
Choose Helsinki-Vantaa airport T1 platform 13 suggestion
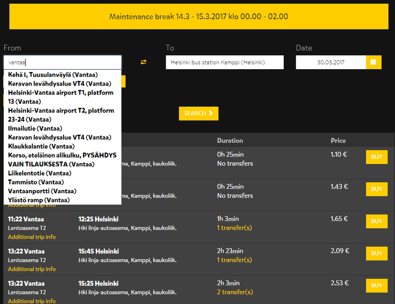(x=61, y=97)
